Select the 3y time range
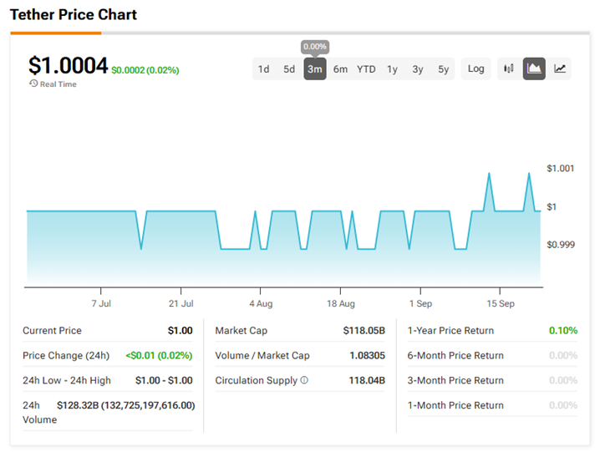 418,69
